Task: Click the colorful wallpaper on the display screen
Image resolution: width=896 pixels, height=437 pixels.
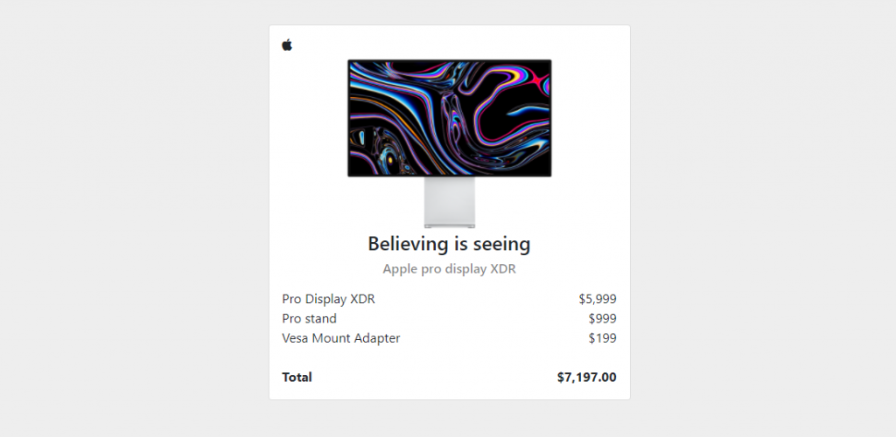Action: click(449, 118)
